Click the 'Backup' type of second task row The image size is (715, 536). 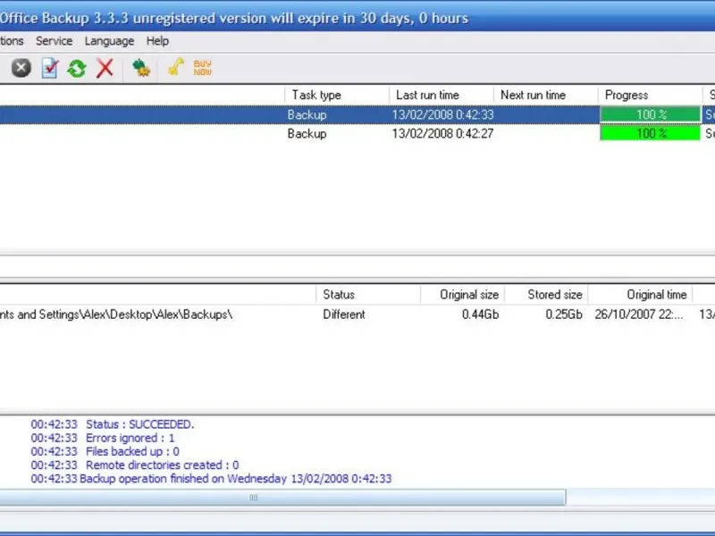pyautogui.click(x=307, y=133)
